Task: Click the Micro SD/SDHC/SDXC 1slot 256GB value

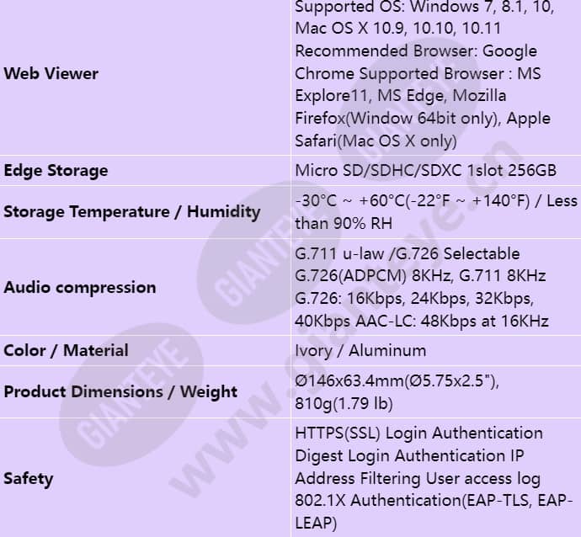Action: coord(426,170)
